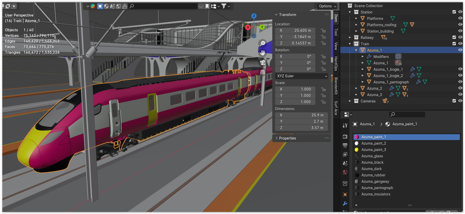
Task: Open the outliner filter funnel dropdown
Action: pos(225,6)
